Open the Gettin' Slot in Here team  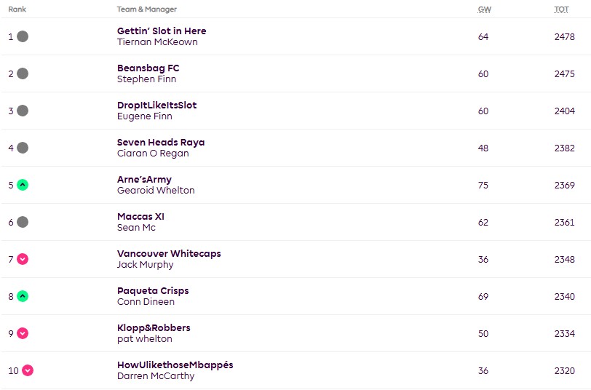click(162, 31)
